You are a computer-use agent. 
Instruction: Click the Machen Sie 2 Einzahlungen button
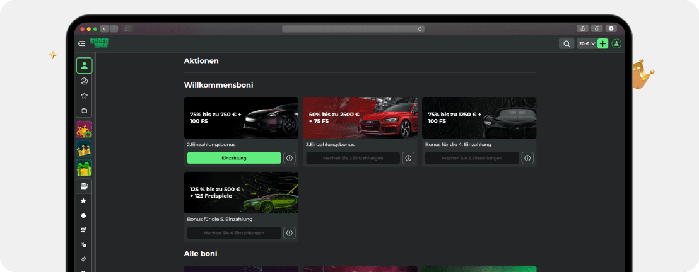353,158
